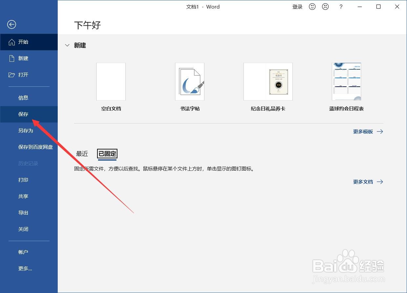This screenshot has height=293, width=407.
Task: Switch to the 已固定 tab
Action: tap(107, 154)
